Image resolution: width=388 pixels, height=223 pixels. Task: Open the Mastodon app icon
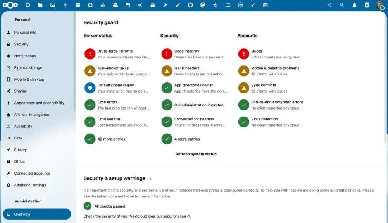tap(203, 5)
